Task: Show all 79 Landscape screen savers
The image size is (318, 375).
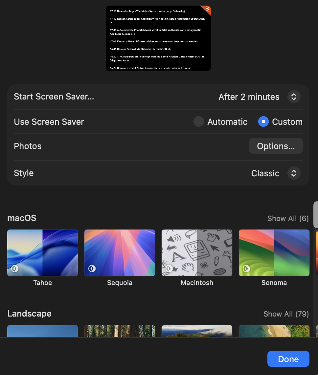Action: click(286, 314)
